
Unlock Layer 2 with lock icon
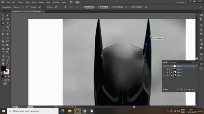(168, 72)
